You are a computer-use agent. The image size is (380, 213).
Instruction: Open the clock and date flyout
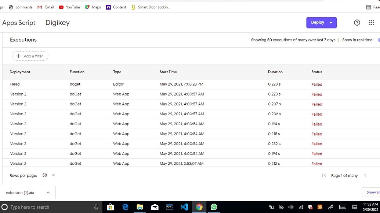tap(370, 207)
